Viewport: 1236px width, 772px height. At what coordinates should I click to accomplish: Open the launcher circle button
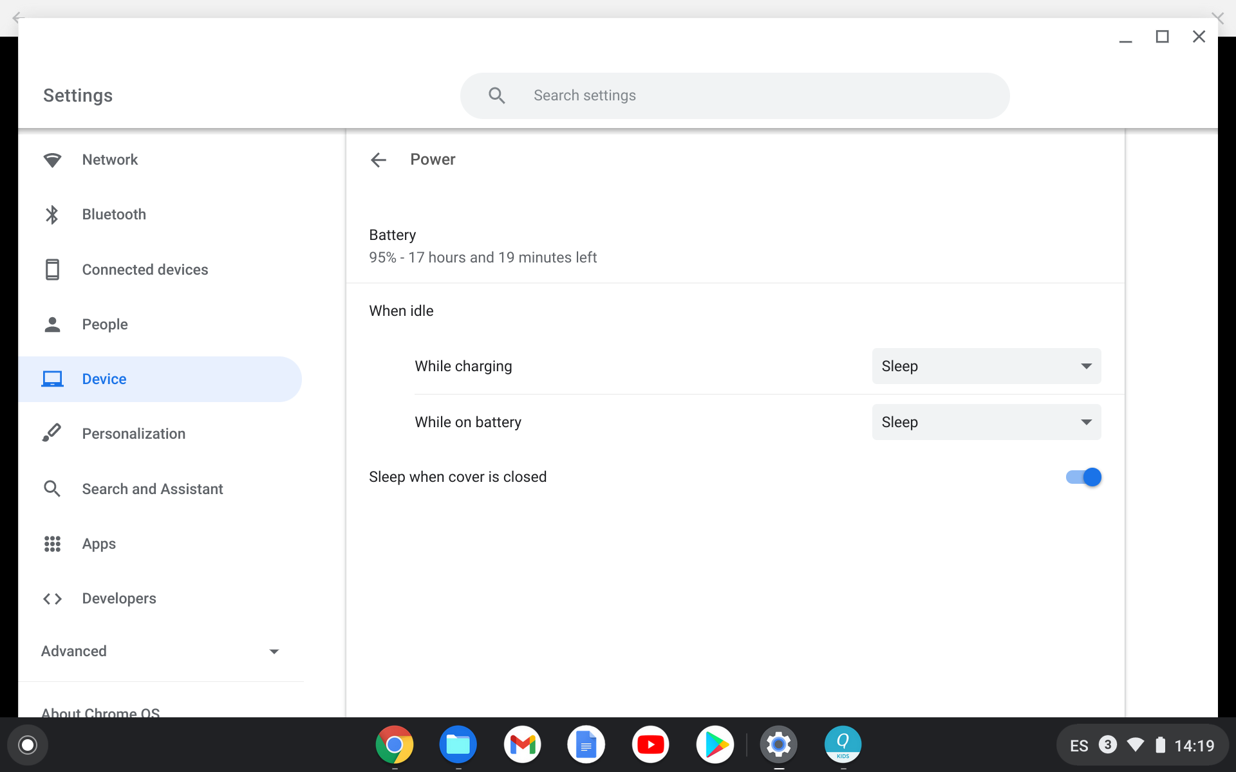click(x=28, y=745)
